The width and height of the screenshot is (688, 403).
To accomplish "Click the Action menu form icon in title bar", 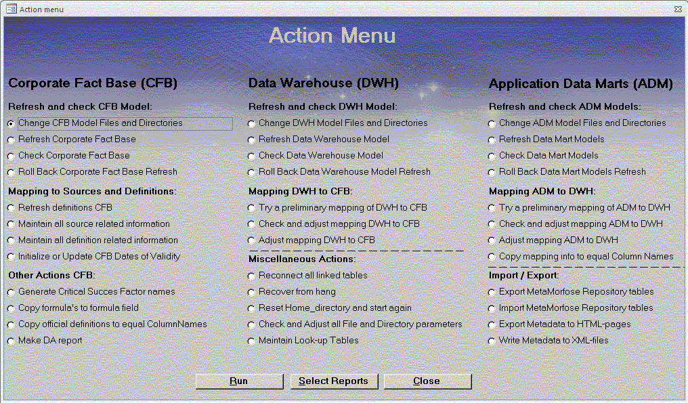I will 11,9.
